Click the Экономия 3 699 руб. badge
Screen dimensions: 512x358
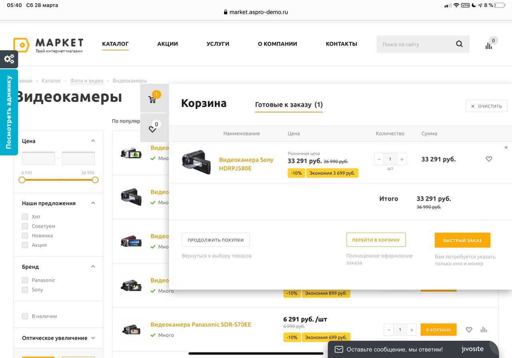(x=332, y=173)
